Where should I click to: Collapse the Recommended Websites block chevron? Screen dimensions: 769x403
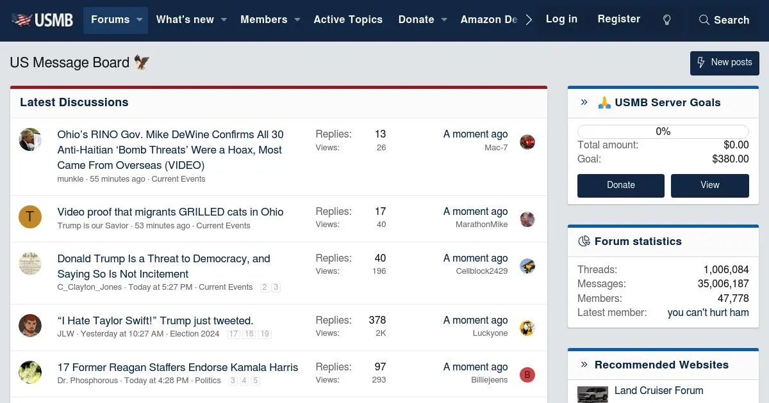click(584, 365)
